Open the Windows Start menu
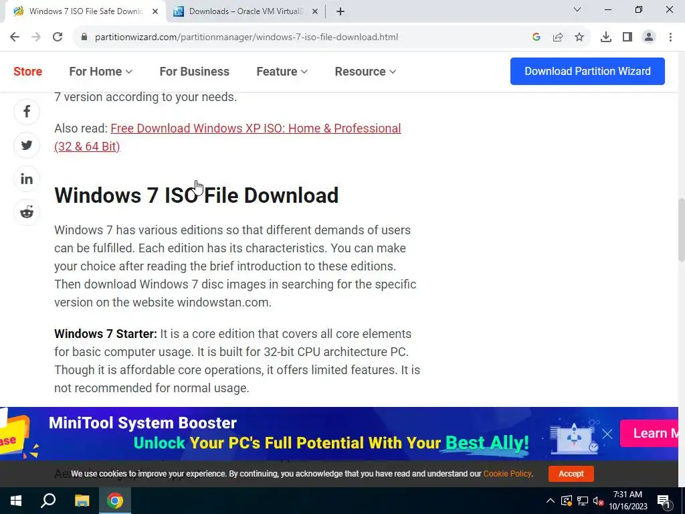Screen dimensions: 685x514 (x=16, y=501)
